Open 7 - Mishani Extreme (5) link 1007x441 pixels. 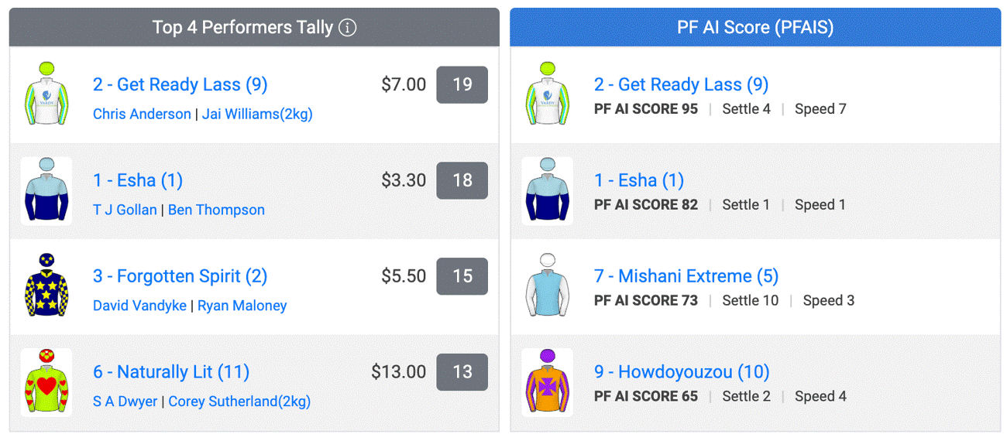tap(686, 276)
